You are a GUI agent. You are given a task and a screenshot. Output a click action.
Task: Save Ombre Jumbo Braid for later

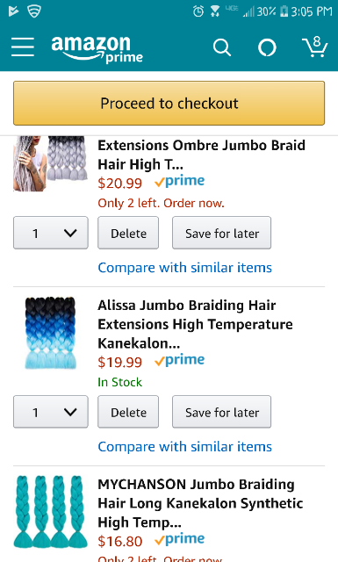pos(221,233)
